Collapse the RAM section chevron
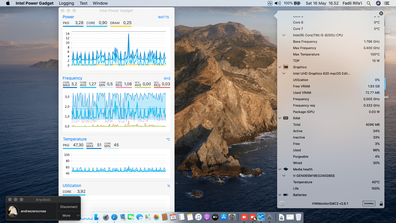This screenshot has width=396, height=223. click(x=280, y=118)
